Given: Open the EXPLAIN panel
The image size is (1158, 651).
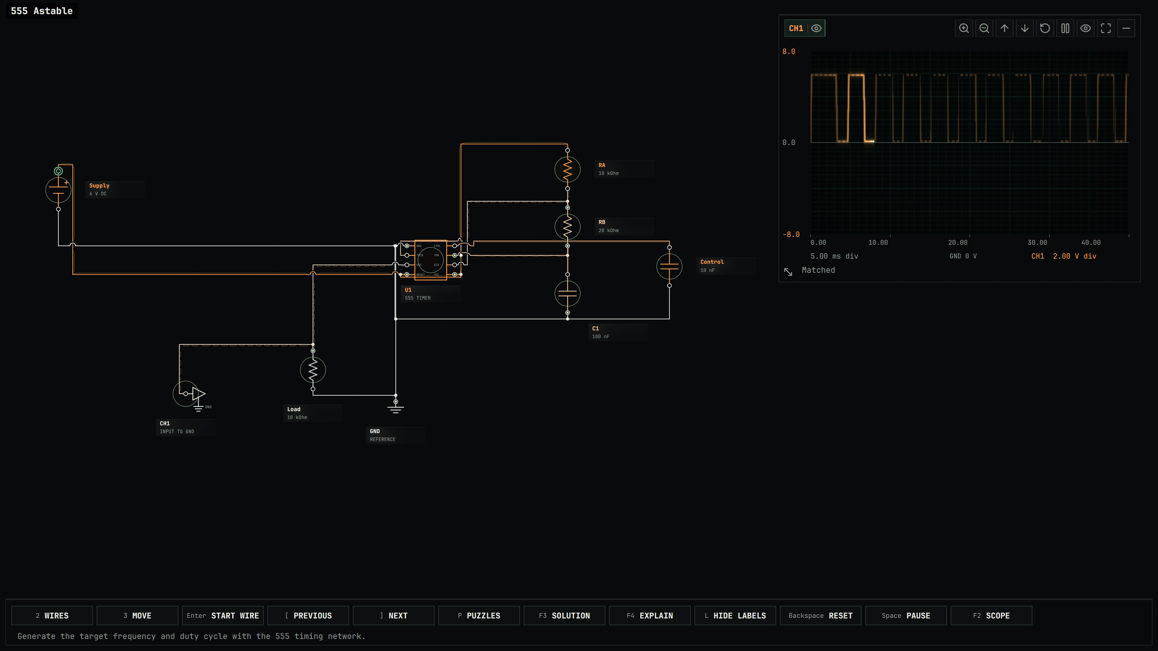Looking at the screenshot, I should [x=650, y=615].
